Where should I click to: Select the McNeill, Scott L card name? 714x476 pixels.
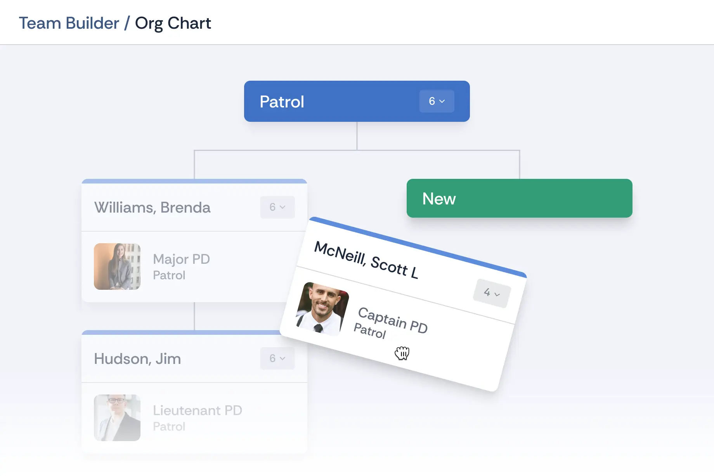point(366,260)
